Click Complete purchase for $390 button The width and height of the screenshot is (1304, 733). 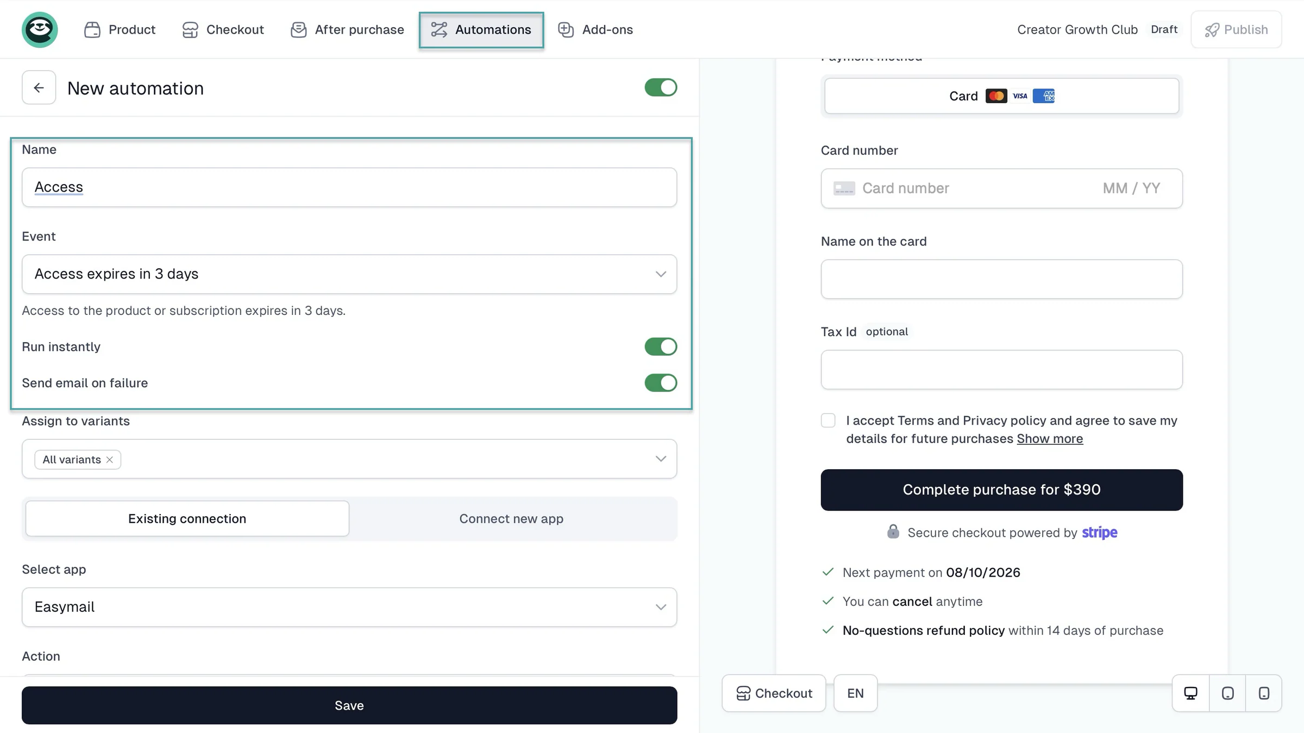pos(1001,490)
